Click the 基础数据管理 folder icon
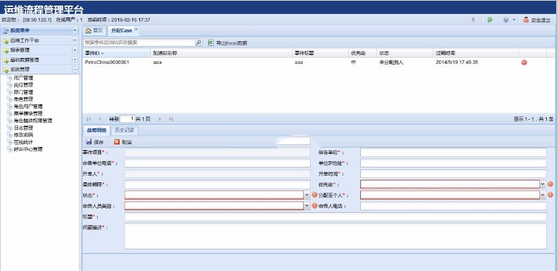This screenshot has height=271, width=558. pos(6,60)
